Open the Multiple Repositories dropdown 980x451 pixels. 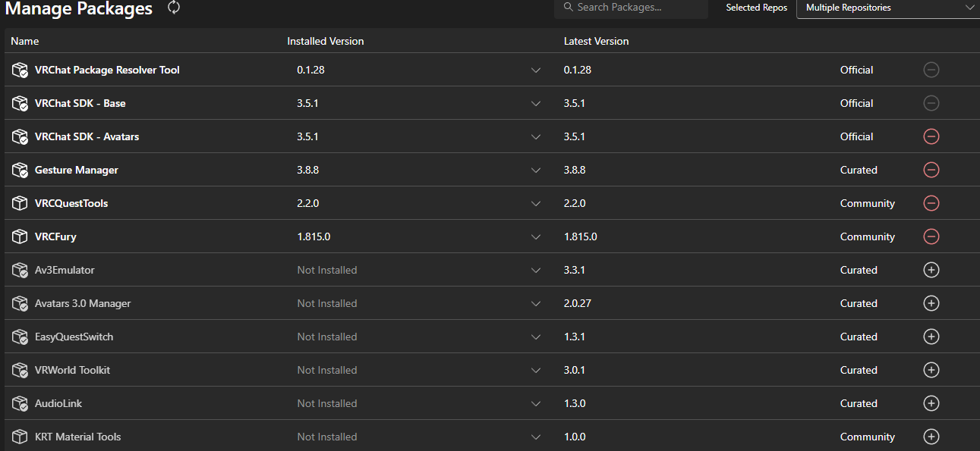click(887, 8)
